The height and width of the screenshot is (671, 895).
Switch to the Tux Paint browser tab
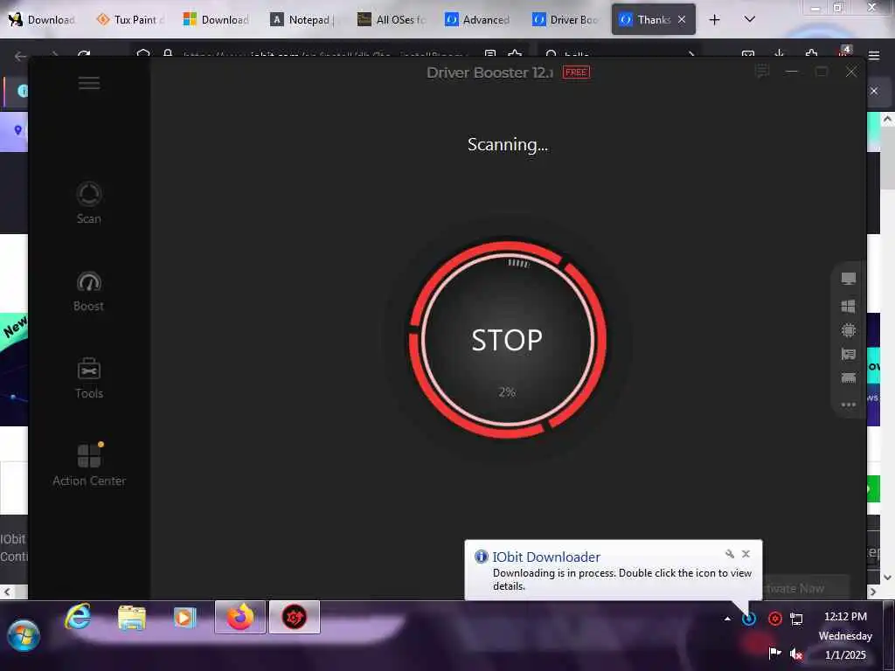pos(129,19)
